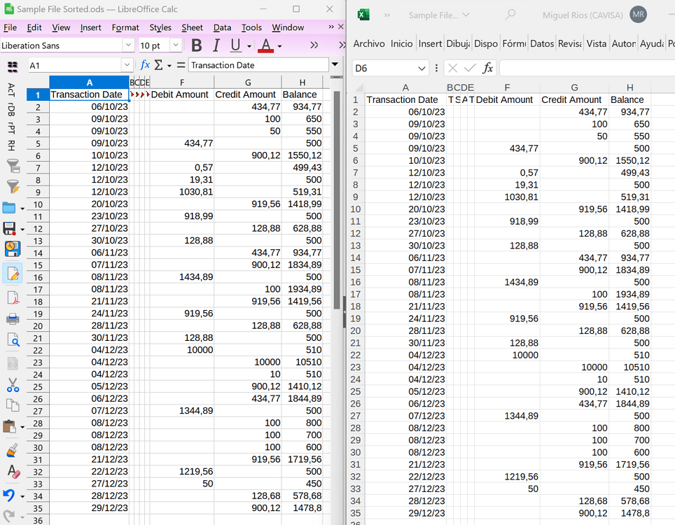Expand the Calc formula bar
The width and height of the screenshot is (675, 525).
(x=335, y=64)
